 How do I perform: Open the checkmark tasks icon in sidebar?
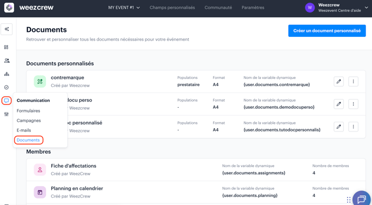[6, 87]
